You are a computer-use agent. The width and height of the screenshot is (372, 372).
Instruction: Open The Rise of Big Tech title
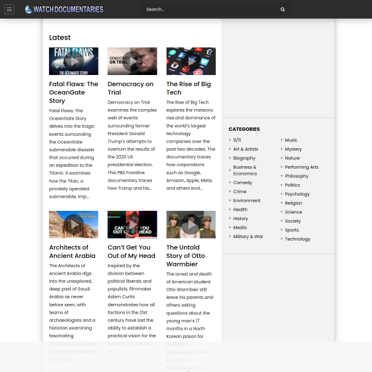(188, 88)
